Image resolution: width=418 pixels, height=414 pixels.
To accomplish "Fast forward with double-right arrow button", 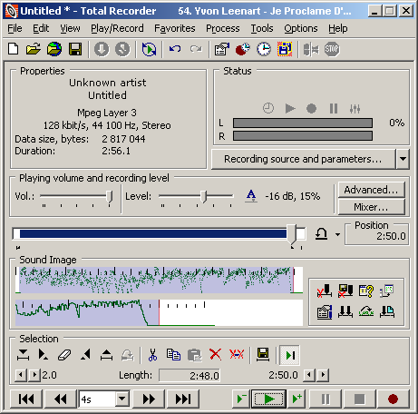I will click(149, 399).
